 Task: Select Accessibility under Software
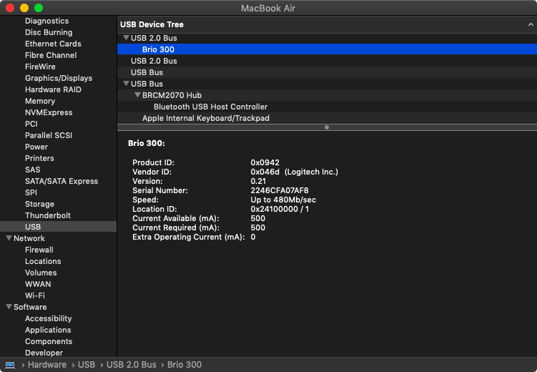(x=49, y=318)
